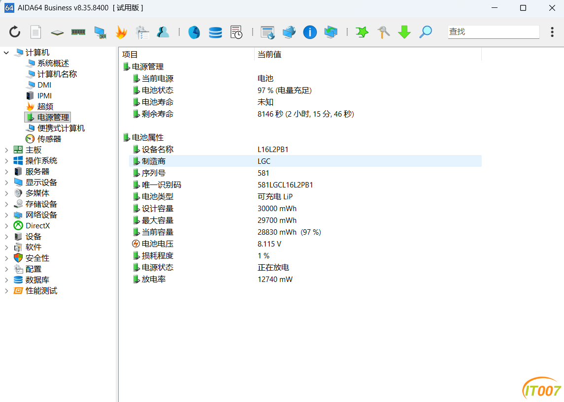Expand the 显示设备 tree node
This screenshot has height=402, width=564.
(x=6, y=183)
